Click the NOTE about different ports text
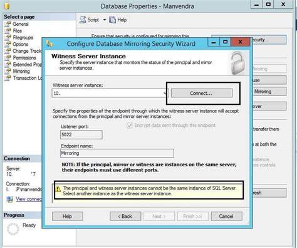The image size is (297, 248). click(x=149, y=167)
